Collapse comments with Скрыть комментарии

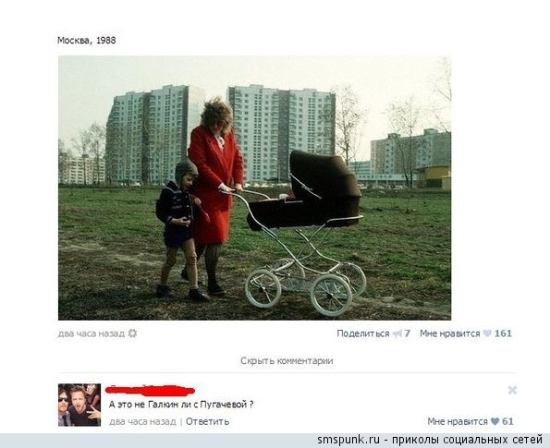(x=287, y=361)
